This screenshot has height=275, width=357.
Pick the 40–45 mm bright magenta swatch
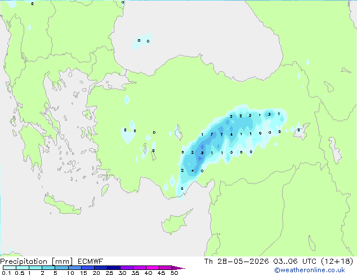click(x=153, y=268)
